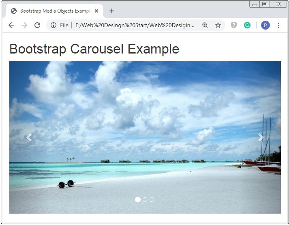Click the beach carousel image
The height and width of the screenshot is (225, 289).
tap(145, 137)
